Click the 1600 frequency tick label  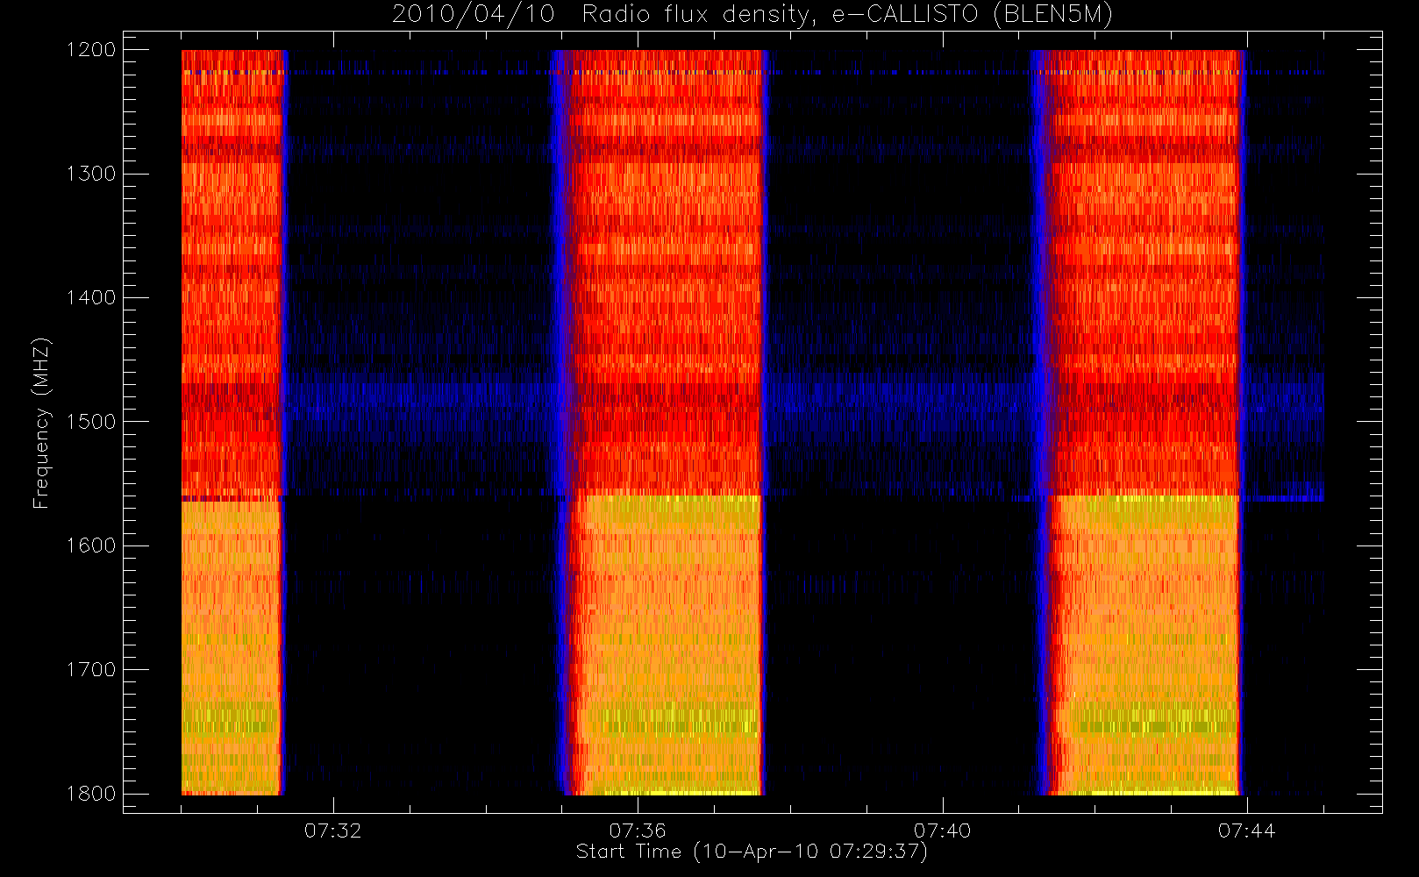(x=91, y=545)
